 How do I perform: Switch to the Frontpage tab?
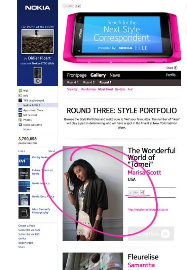pyautogui.click(x=77, y=75)
